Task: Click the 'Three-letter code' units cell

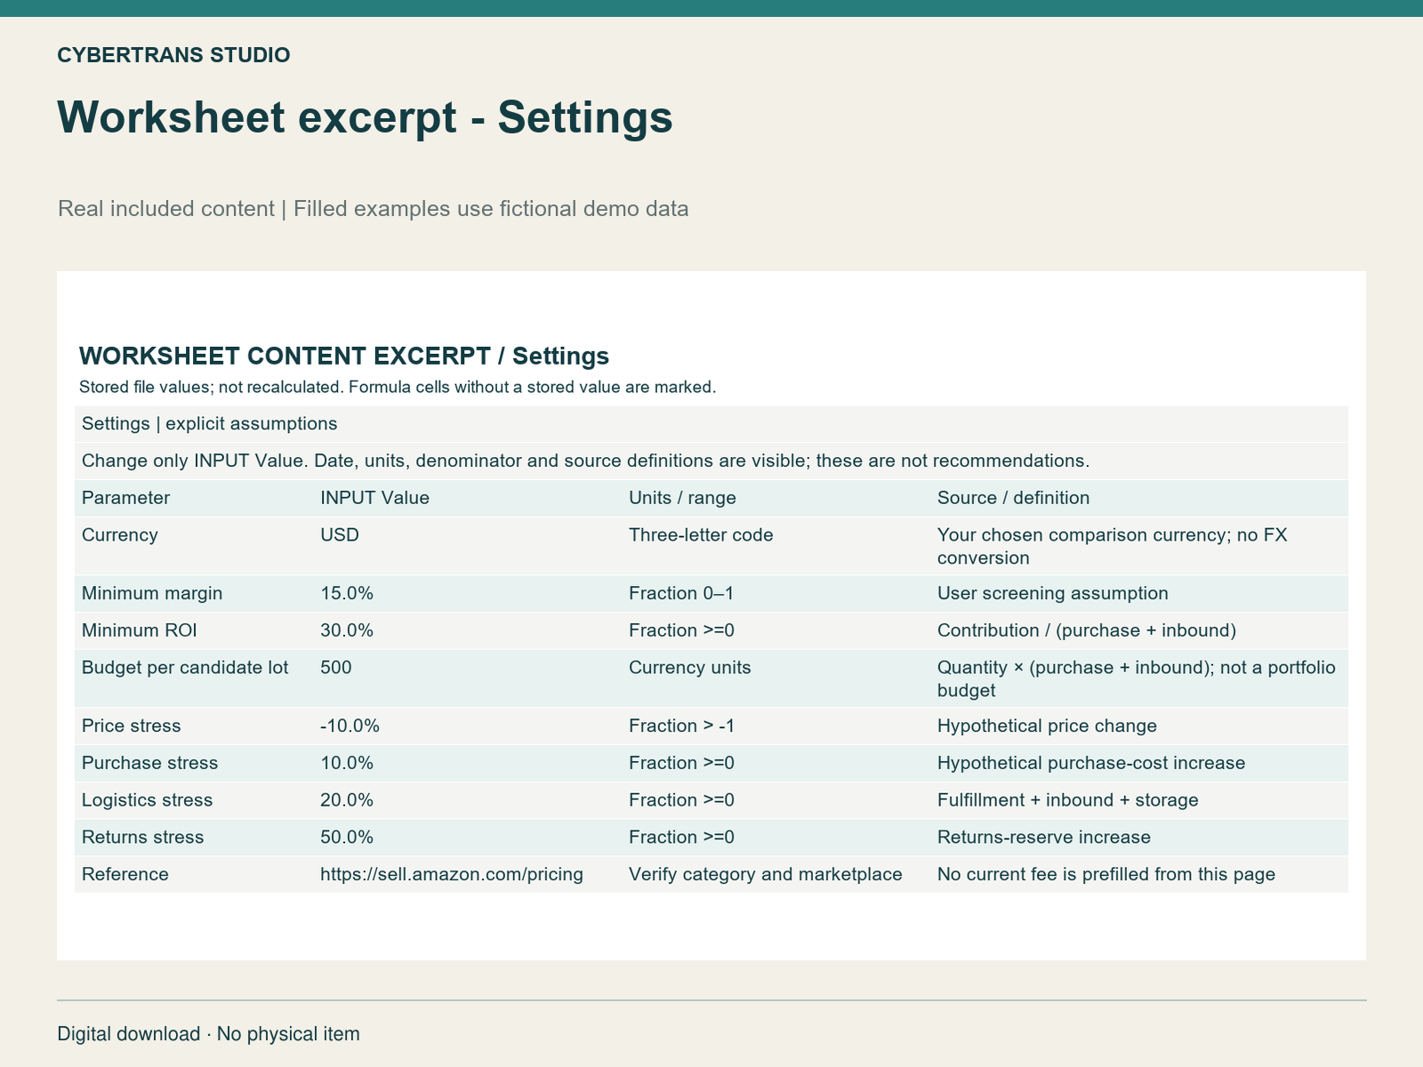Action: 701,535
